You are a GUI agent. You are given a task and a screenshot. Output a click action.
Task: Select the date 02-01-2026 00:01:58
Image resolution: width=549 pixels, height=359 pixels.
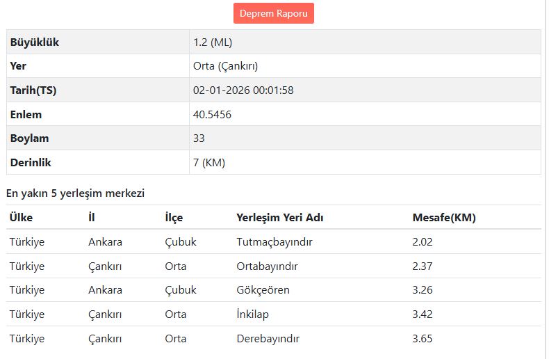pos(243,90)
